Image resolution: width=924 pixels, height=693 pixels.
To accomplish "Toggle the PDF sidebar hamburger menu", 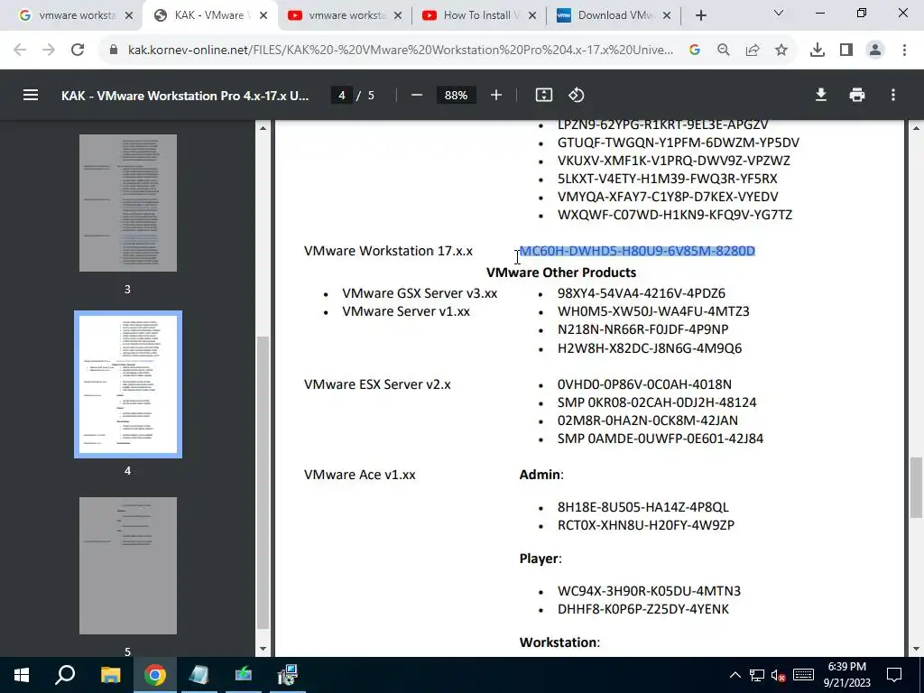I will tap(31, 95).
